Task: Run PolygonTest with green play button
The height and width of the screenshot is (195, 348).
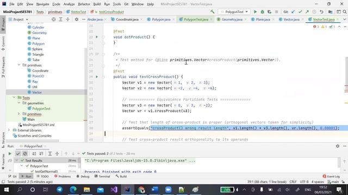Action: click(255, 12)
